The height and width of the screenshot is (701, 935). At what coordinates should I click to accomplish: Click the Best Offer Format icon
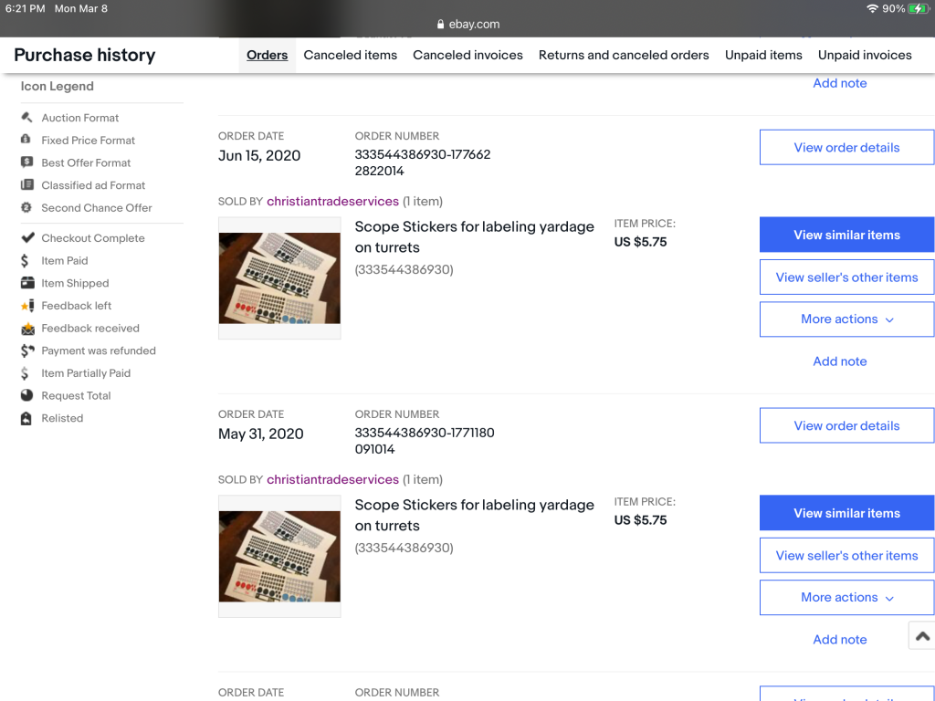coord(26,162)
